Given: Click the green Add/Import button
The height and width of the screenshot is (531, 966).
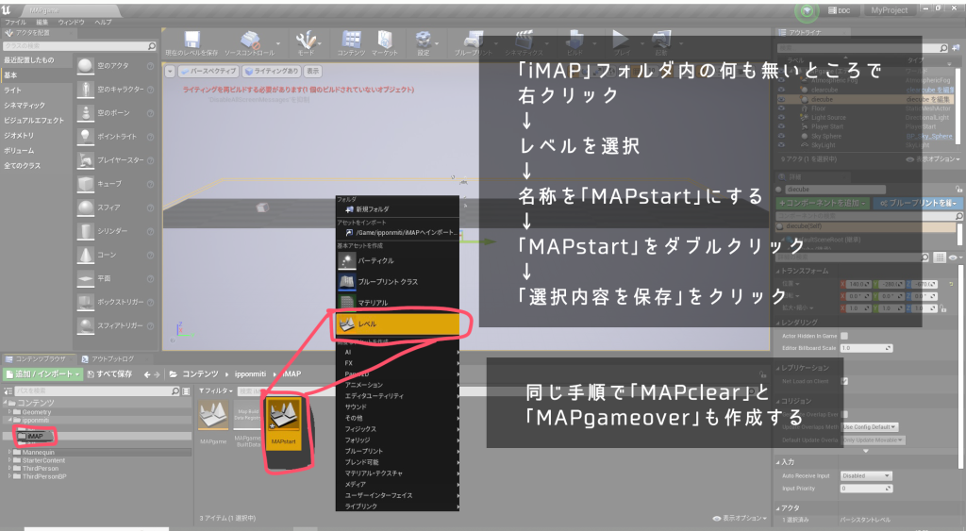Looking at the screenshot, I should 42,374.
